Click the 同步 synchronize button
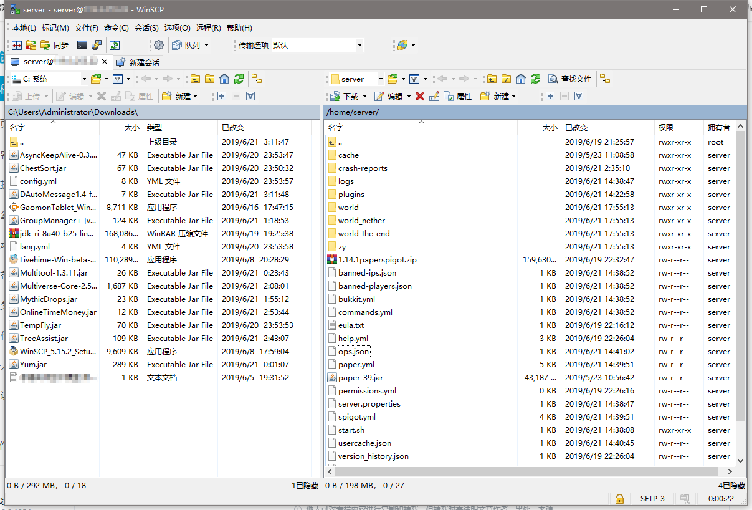Screen dimensions: 752x510 click(x=55, y=45)
